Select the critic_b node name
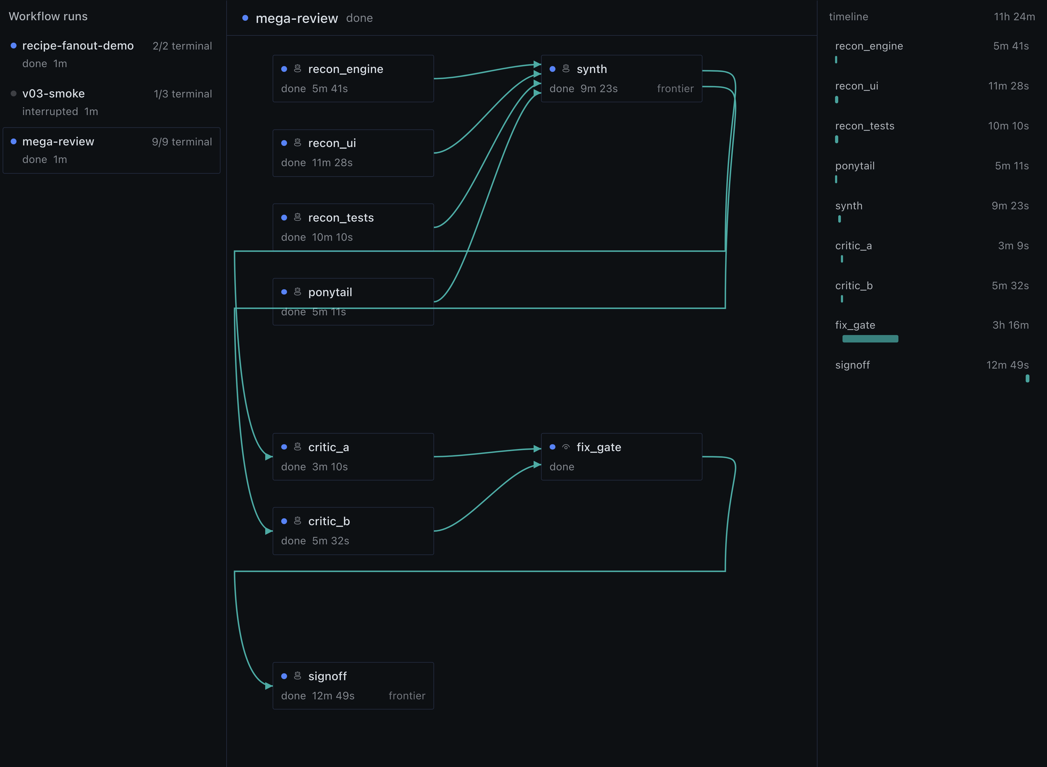The image size is (1047, 767). click(x=329, y=521)
